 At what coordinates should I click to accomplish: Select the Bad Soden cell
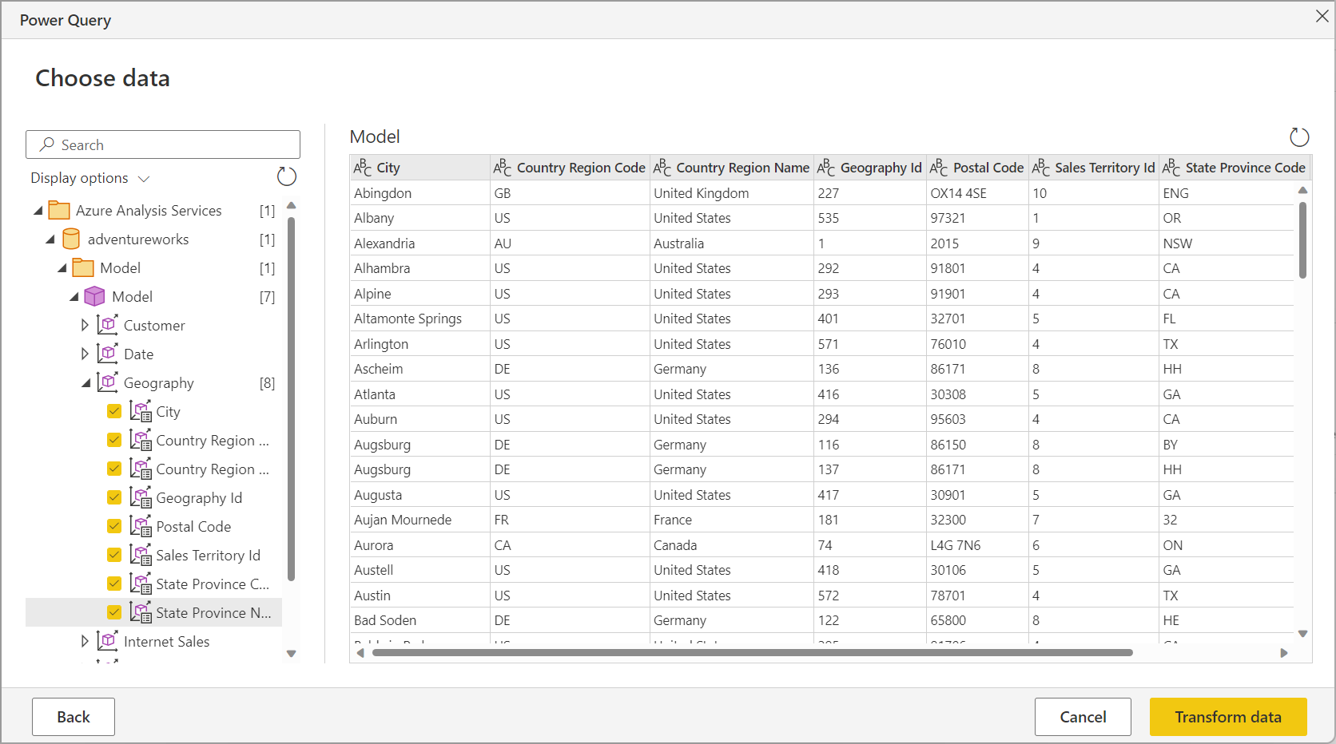pos(420,620)
